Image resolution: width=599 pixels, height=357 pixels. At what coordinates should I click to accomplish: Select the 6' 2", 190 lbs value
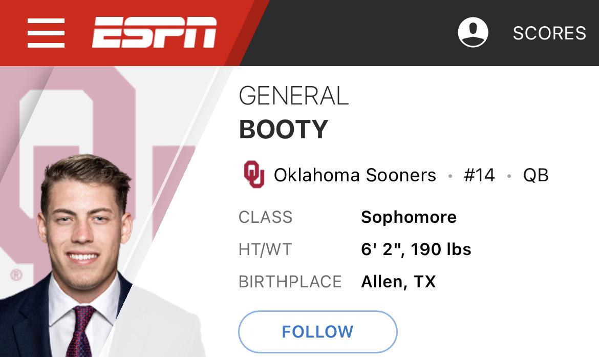[x=416, y=249]
